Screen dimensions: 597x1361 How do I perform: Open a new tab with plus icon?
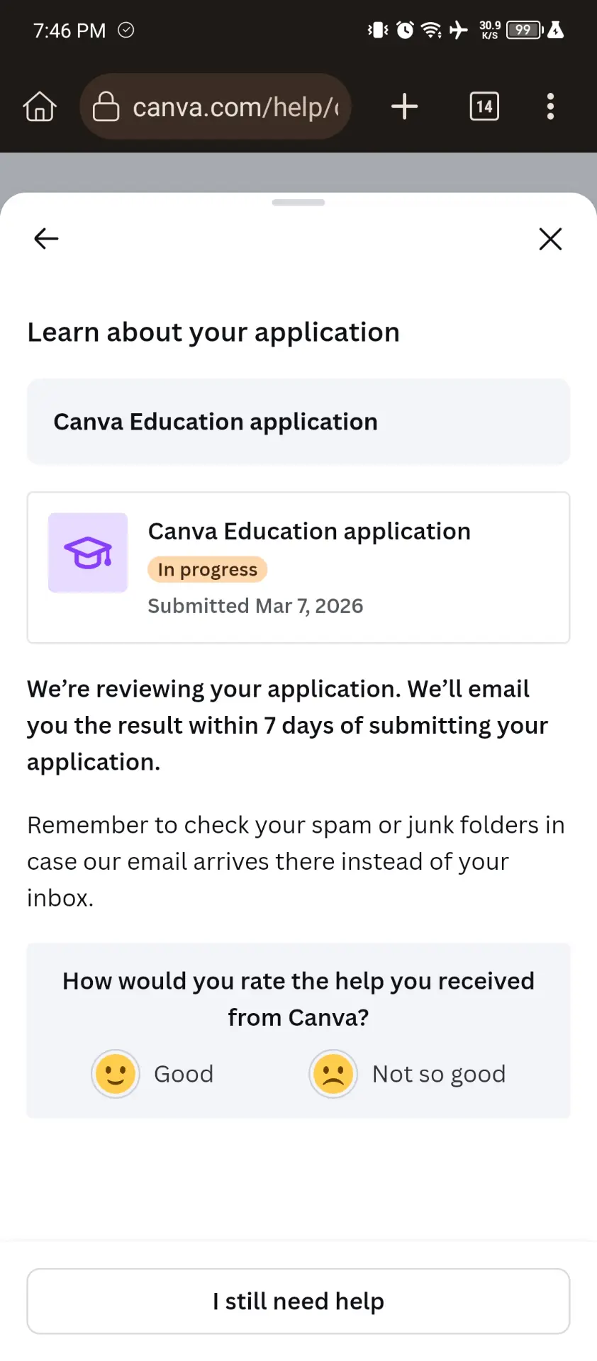404,107
